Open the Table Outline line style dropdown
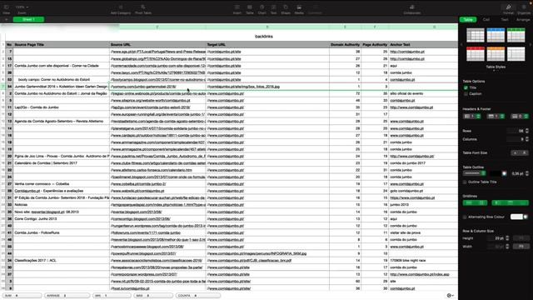533x300 pixels. 474,173
